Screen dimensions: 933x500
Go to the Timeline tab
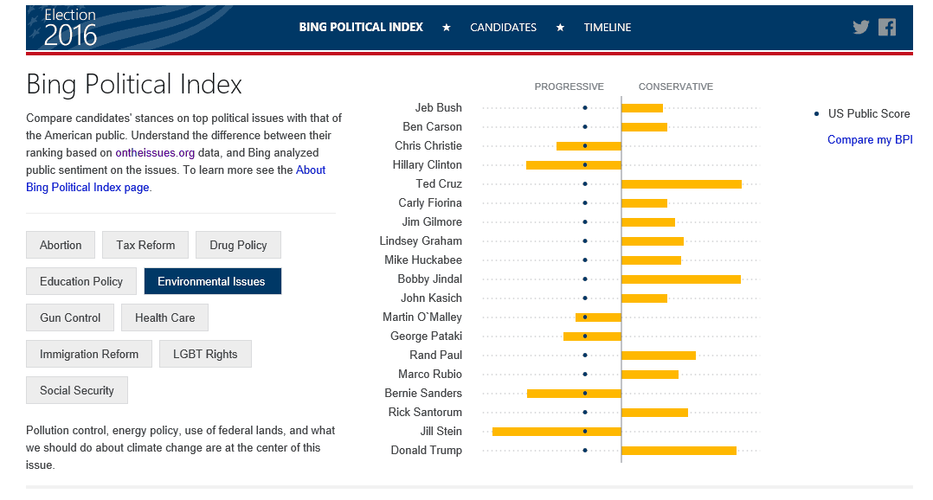click(607, 27)
